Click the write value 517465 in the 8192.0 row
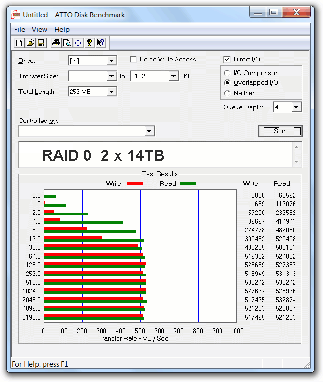Viewport: 323px width, 382px height. pyautogui.click(x=255, y=317)
